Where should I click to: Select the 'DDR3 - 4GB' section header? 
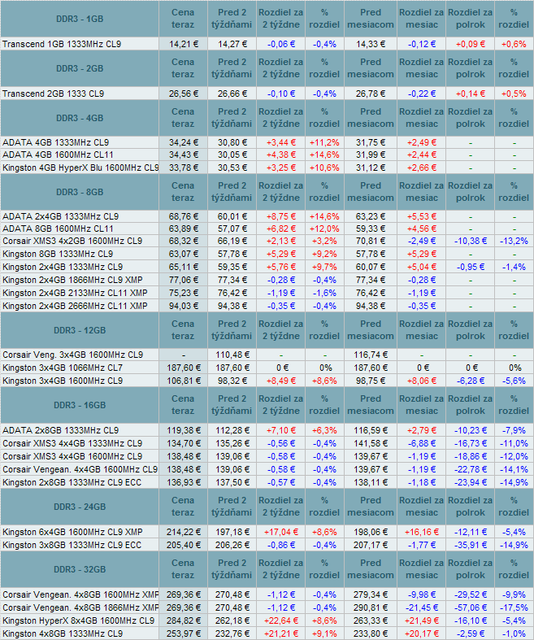tap(80, 118)
